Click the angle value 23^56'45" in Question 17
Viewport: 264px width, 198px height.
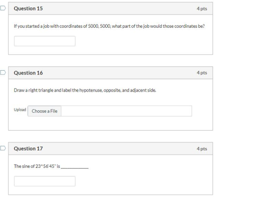pos(45,166)
